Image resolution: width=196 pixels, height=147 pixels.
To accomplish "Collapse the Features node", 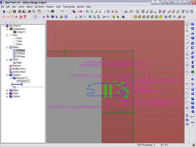I will 7,75.
